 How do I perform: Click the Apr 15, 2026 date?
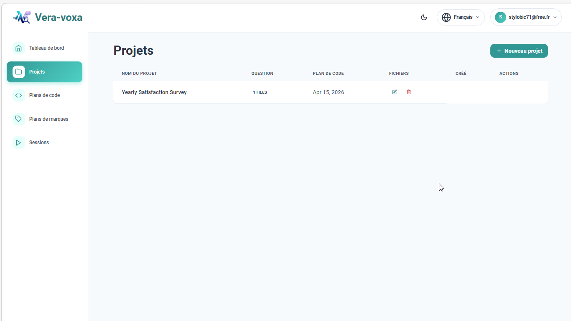pyautogui.click(x=329, y=92)
